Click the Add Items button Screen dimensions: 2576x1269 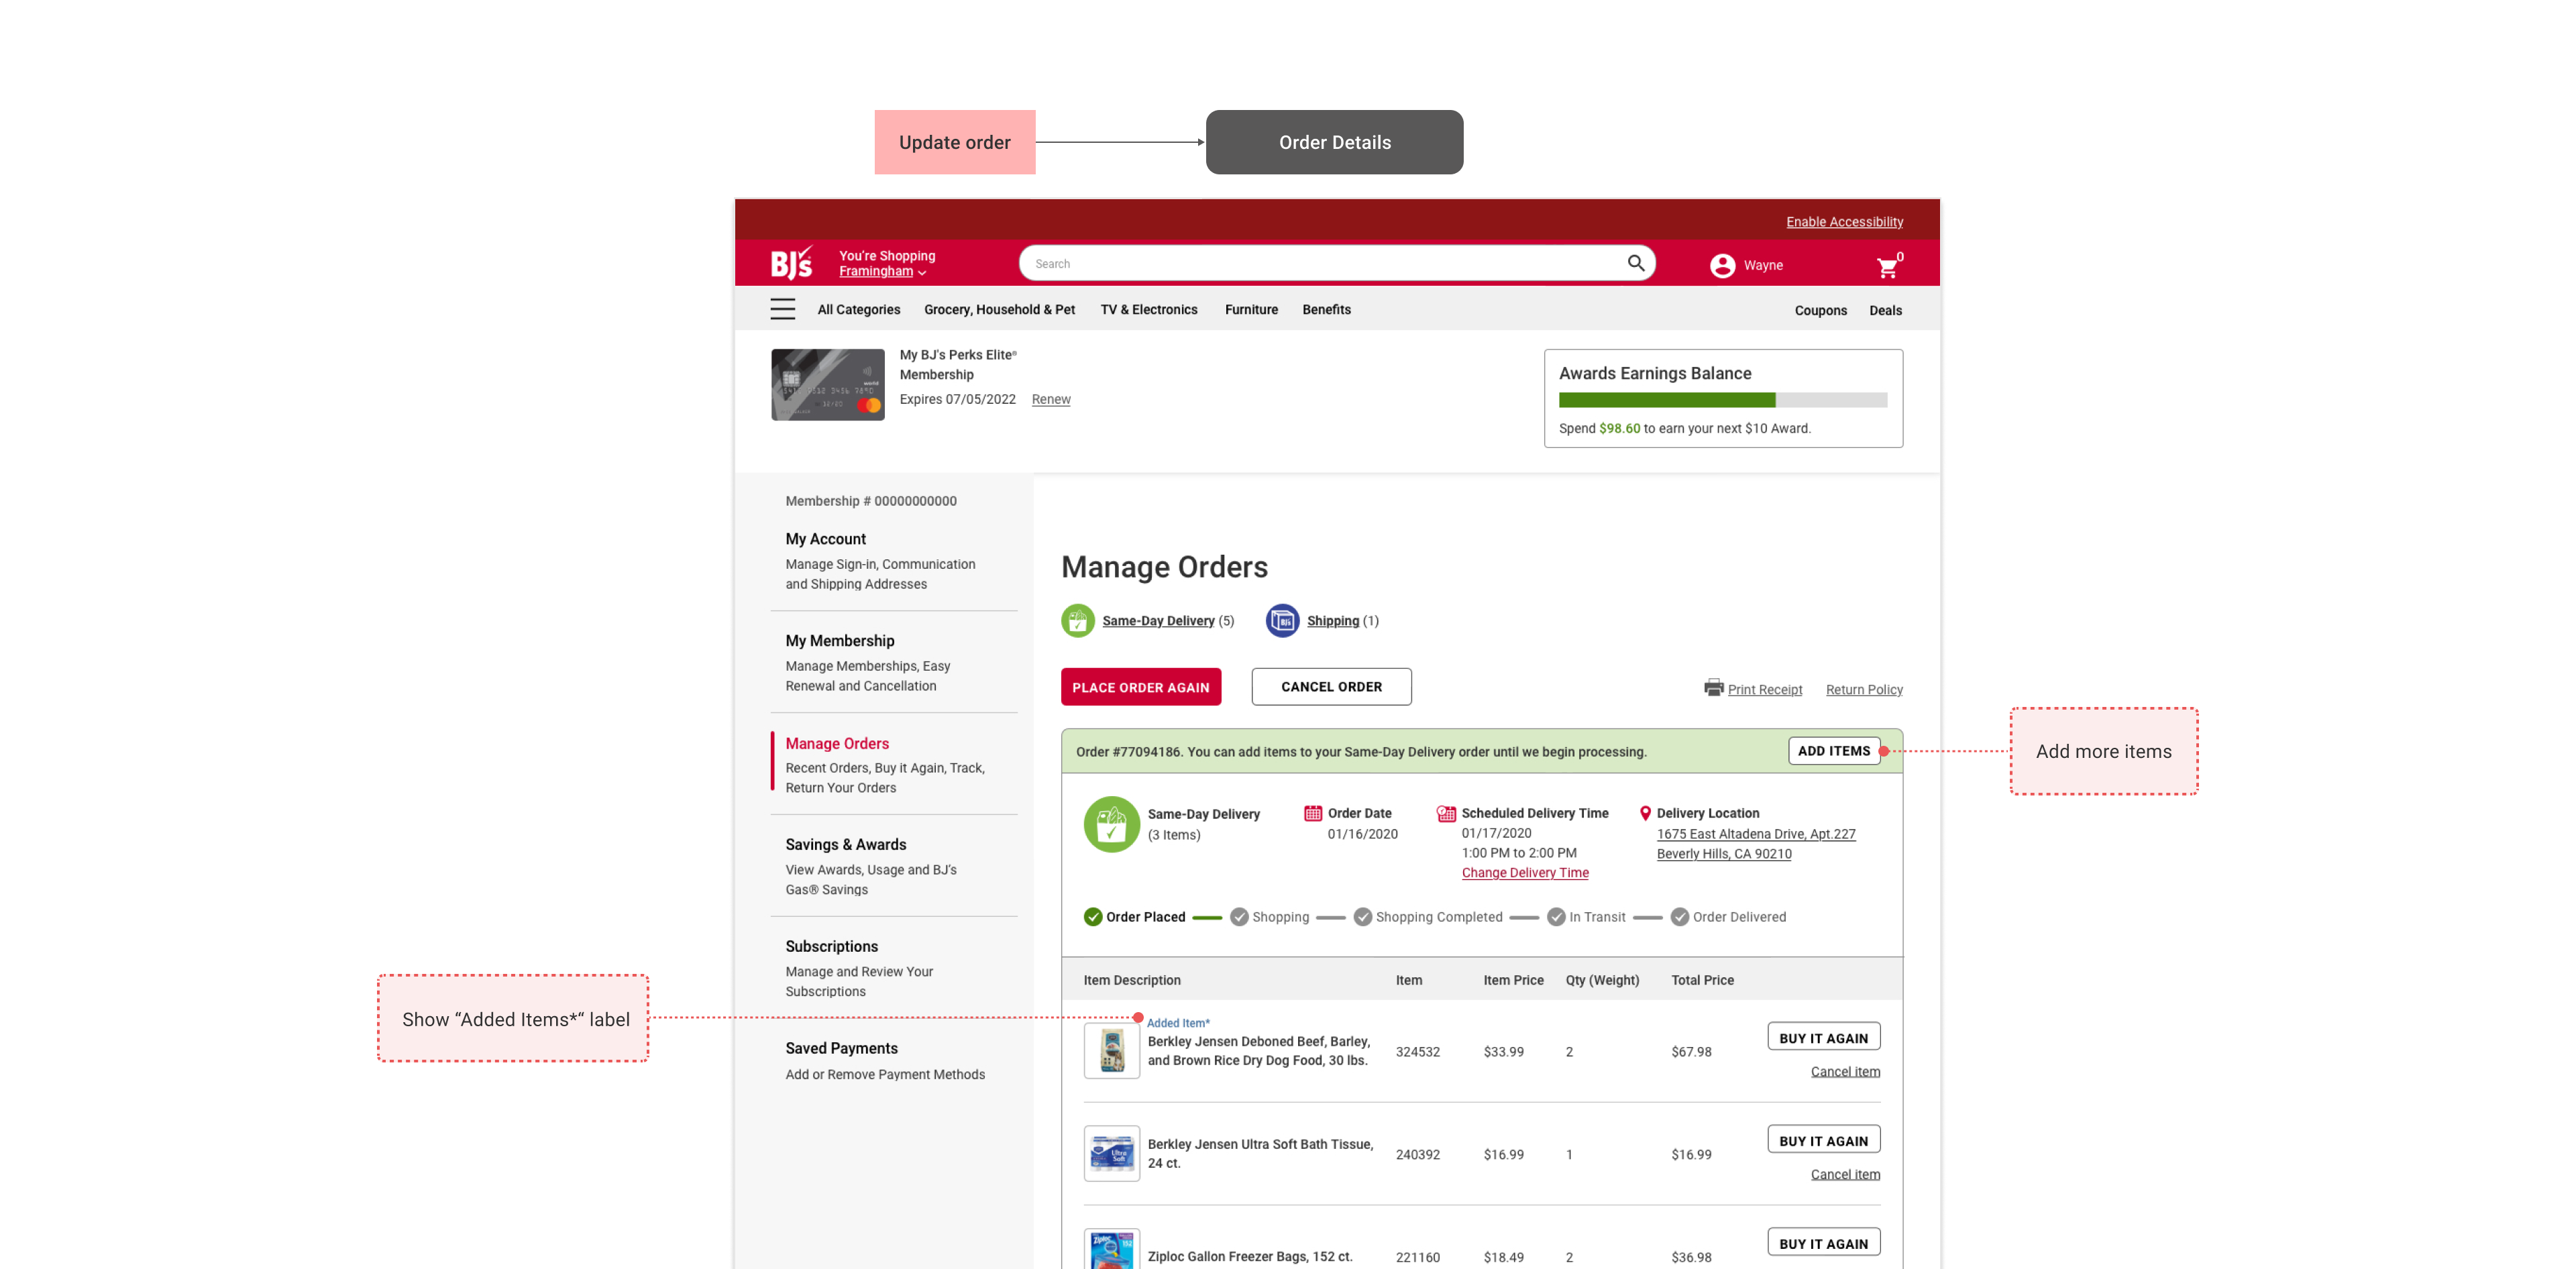(1834, 751)
